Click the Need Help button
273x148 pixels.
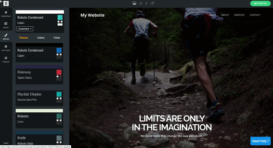pos(261,141)
